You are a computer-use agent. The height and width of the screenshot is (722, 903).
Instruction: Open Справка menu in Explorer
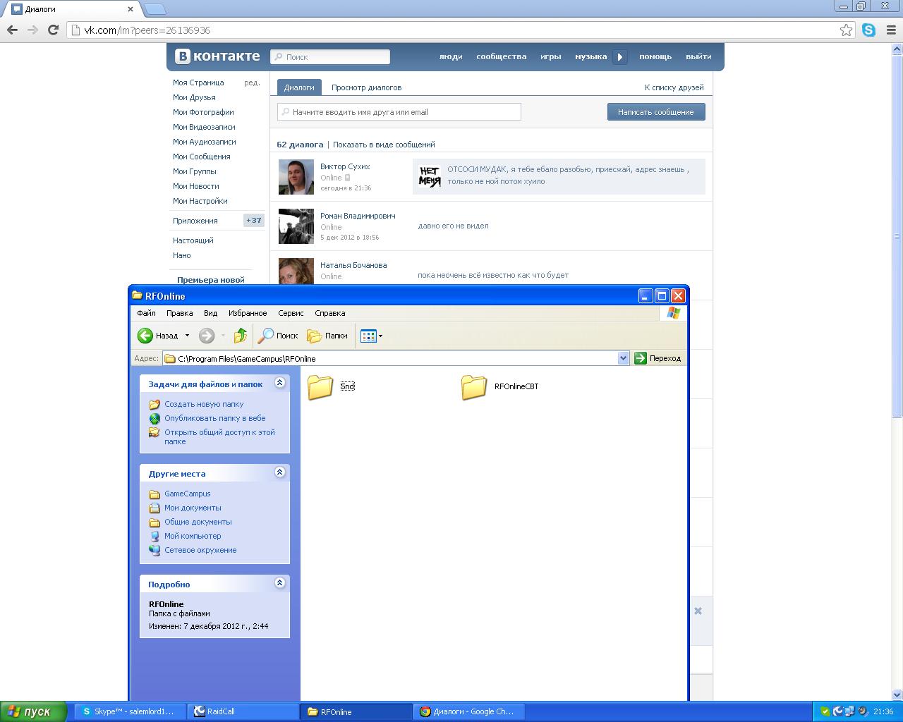329,313
